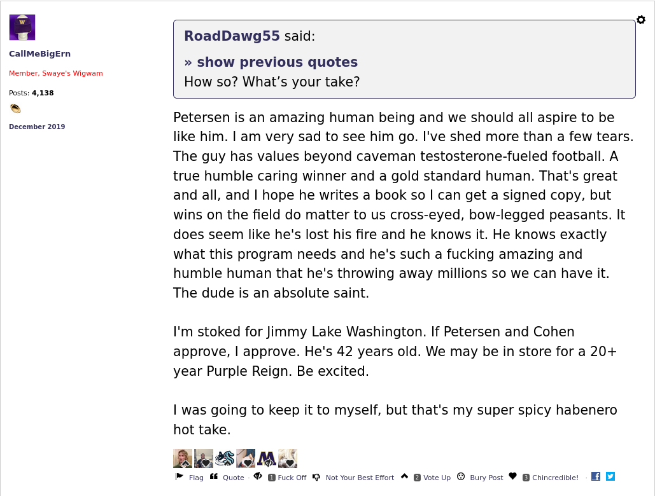
Task: Open the December 2019 post permalink
Action: click(37, 127)
